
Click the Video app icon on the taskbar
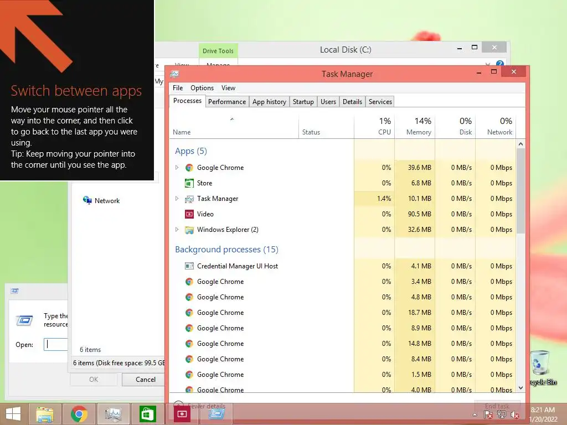182,414
